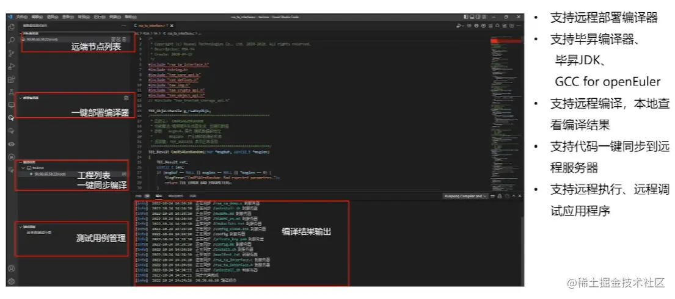Screen dimensions: 675x299
Task: Open the 文件(F) menu
Action: click(22, 17)
